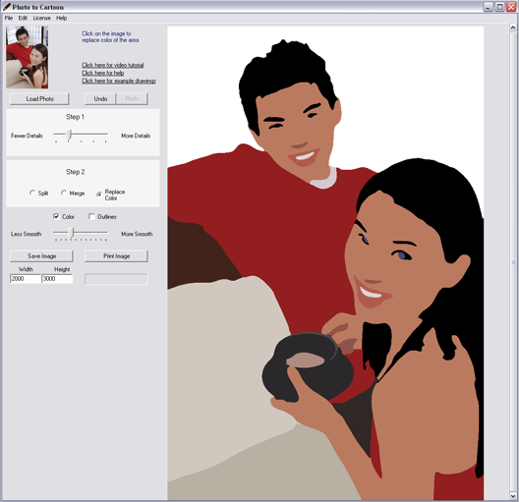
Task: Open the File menu
Action: tap(9, 18)
